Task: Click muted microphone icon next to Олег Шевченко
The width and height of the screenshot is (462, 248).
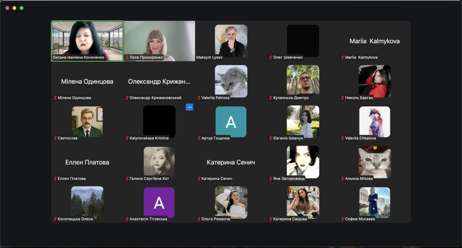Action: coord(271,58)
